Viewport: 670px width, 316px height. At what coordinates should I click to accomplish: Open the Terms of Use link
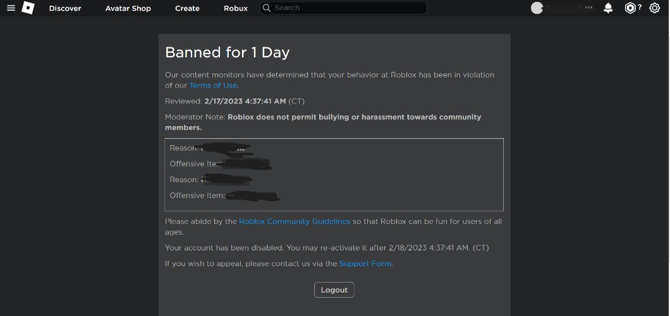(213, 85)
